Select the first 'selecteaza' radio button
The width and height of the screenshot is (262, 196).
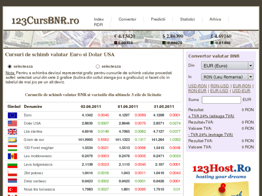point(10,67)
